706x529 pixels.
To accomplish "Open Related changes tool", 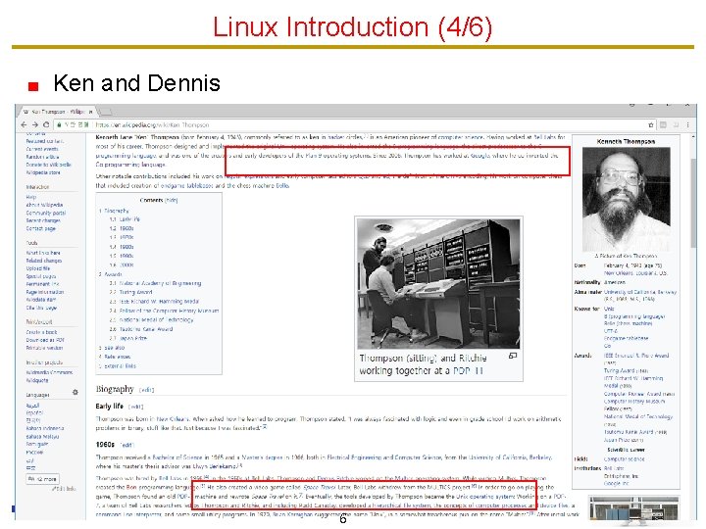I will (x=44, y=261).
